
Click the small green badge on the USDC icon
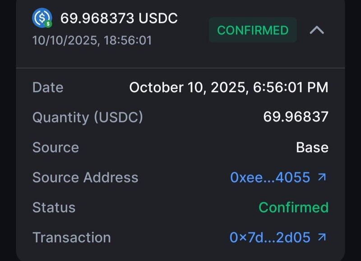point(48,23)
